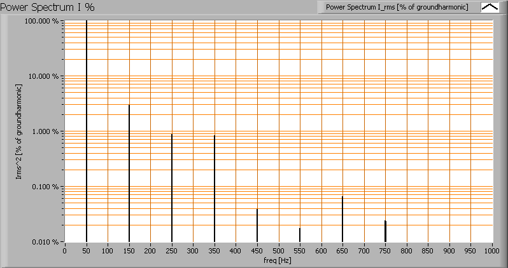Click the short 450 Hz harmonic bar

pos(257,225)
